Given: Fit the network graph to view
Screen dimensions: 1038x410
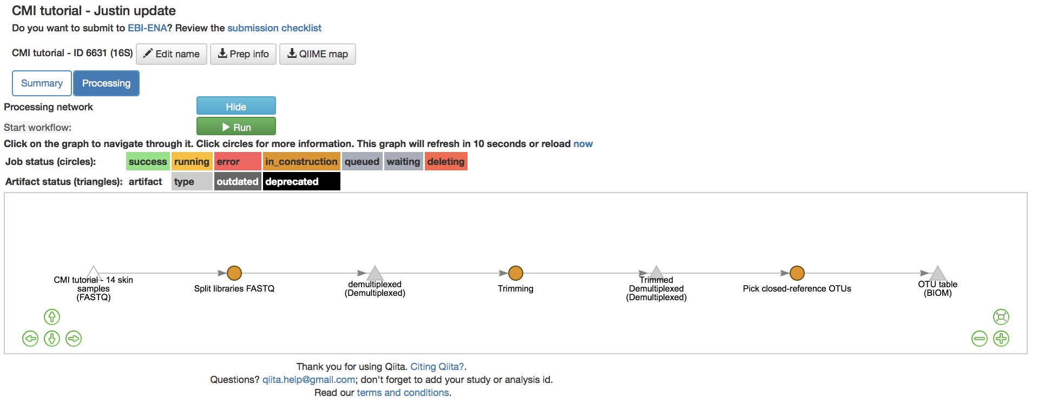Looking at the screenshot, I should pyautogui.click(x=1001, y=317).
